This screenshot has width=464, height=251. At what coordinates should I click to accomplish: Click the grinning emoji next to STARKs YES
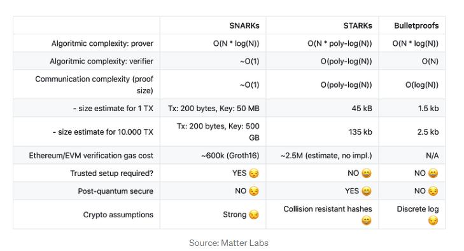pos(367,191)
